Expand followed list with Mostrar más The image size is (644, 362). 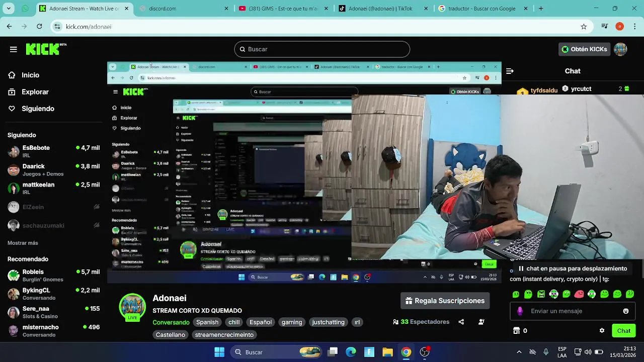[23, 243]
